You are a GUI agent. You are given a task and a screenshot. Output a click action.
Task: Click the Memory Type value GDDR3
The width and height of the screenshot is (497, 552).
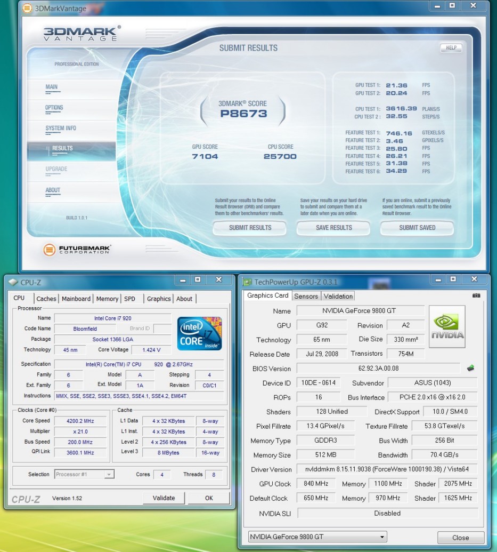click(x=325, y=441)
